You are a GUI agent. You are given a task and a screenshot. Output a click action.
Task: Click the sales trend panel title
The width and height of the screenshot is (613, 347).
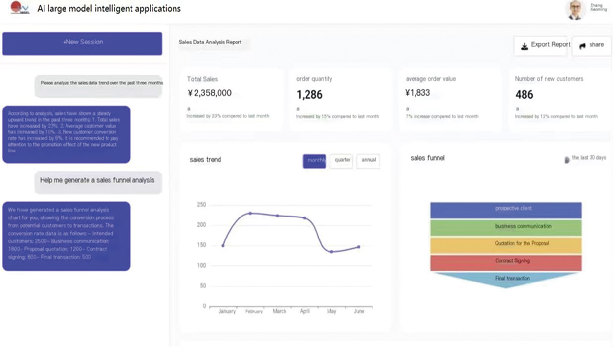pos(205,160)
